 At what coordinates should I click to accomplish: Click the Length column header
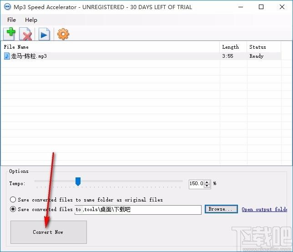click(233, 47)
